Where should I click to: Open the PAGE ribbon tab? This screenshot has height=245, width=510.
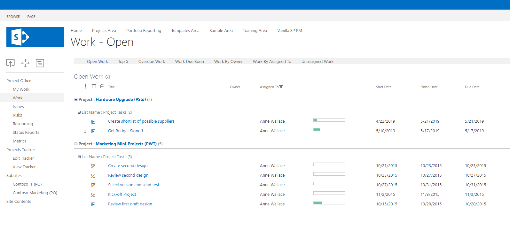point(31,17)
